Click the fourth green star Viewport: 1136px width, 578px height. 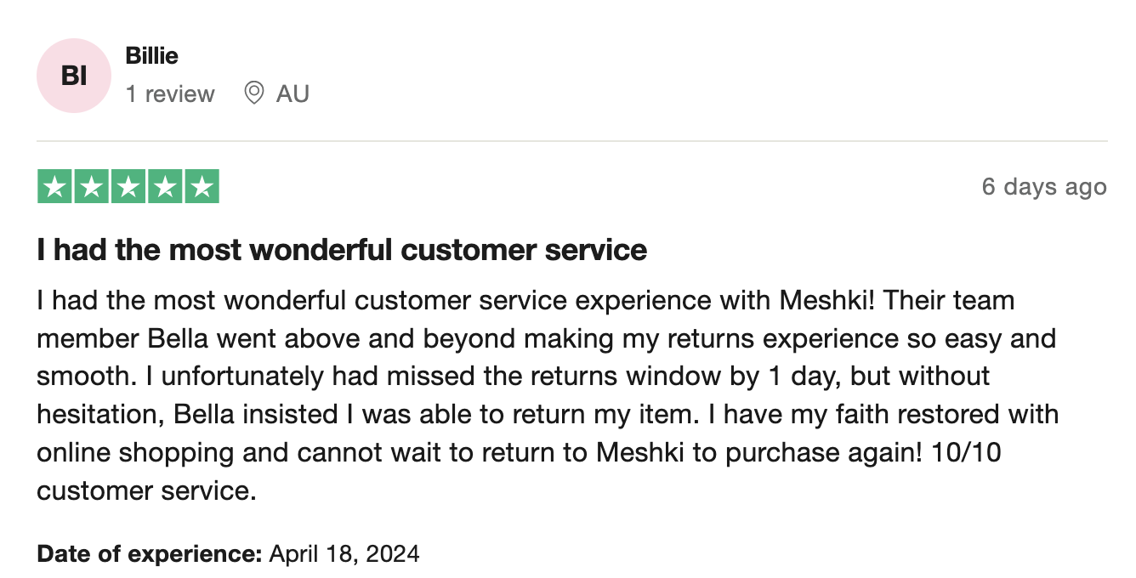tap(165, 187)
